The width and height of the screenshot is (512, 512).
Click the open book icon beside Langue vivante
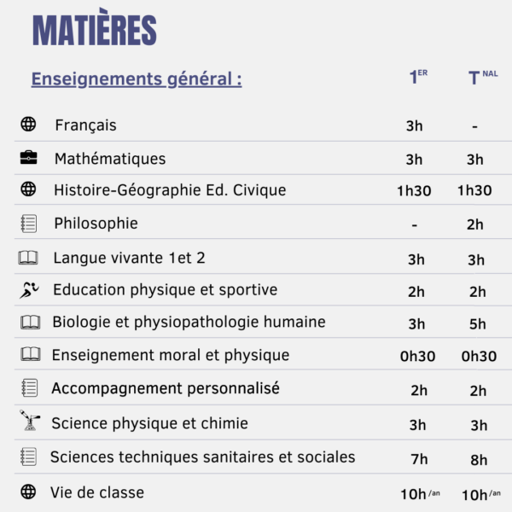pyautogui.click(x=28, y=258)
